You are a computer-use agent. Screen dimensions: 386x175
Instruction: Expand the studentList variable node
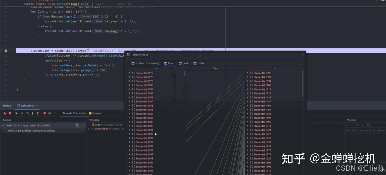point(89,129)
